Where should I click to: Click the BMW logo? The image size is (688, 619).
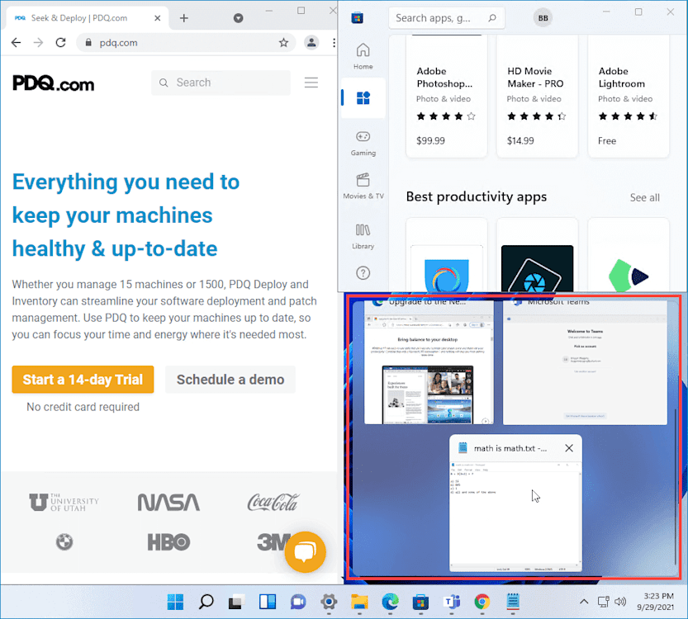[64, 542]
